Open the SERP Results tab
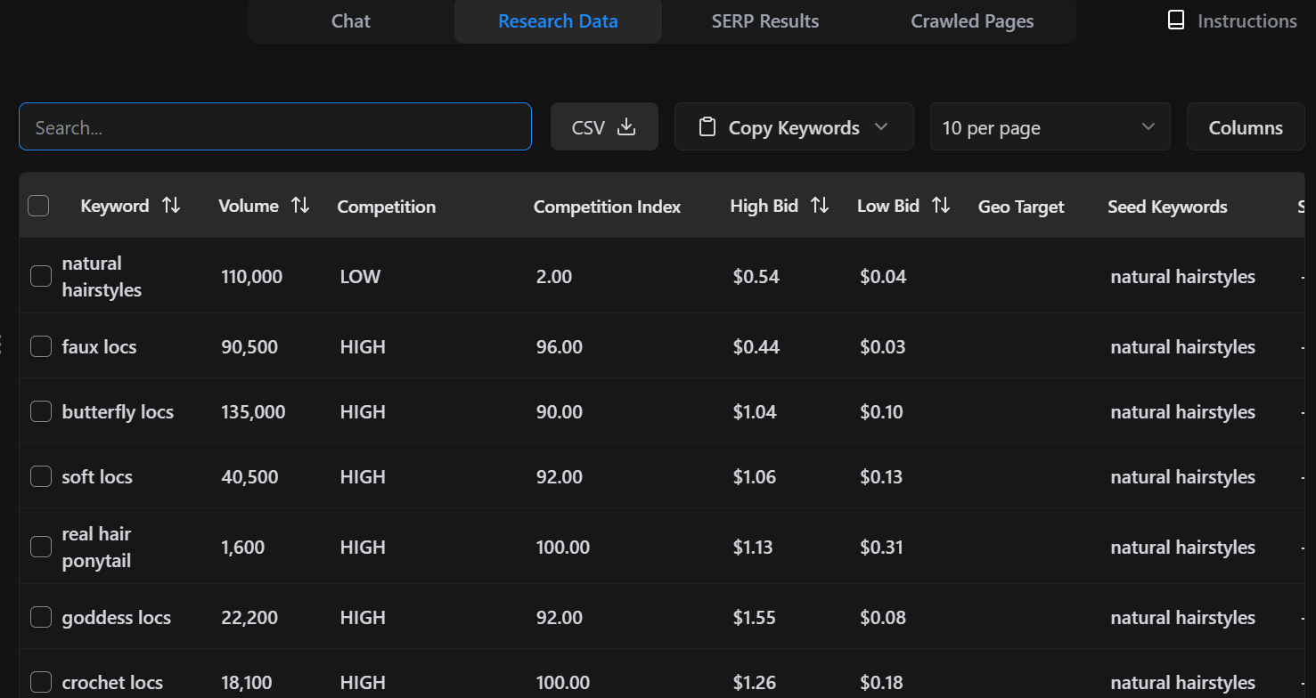This screenshot has width=1316, height=698. coord(764,21)
